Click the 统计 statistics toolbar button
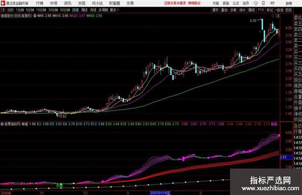Image resolution: width=302 pixels, height=195 pixels. pos(242,10)
